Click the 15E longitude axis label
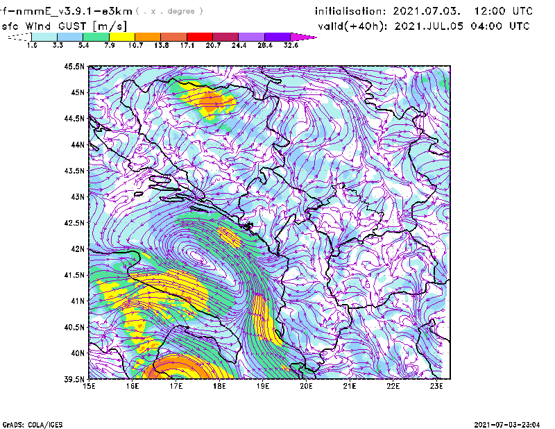The height and width of the screenshot is (429, 555). [x=89, y=386]
